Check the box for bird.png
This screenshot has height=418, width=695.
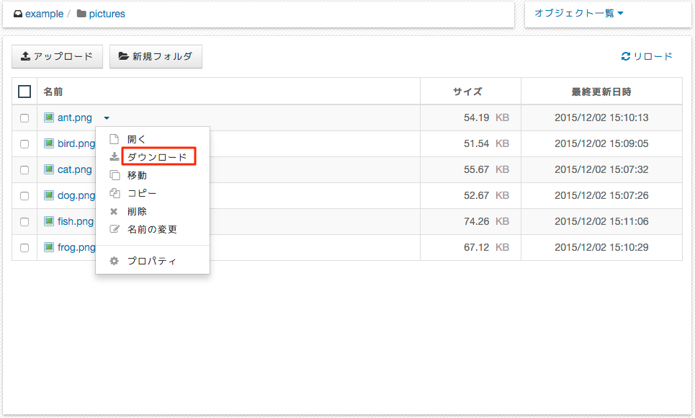pos(24,143)
